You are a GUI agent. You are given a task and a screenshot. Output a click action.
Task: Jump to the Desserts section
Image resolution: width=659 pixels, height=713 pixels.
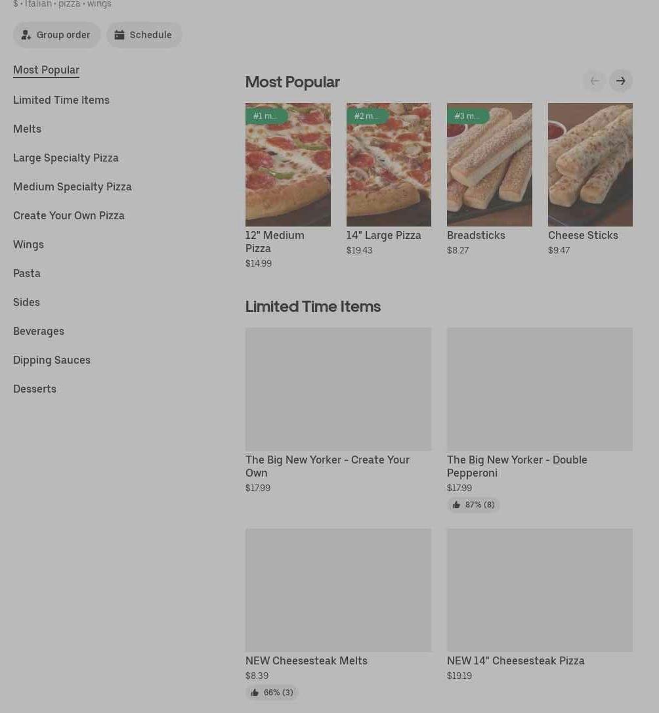(35, 389)
